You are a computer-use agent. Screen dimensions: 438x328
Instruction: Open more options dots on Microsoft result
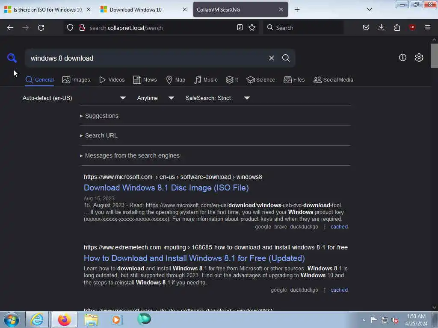[324, 227]
